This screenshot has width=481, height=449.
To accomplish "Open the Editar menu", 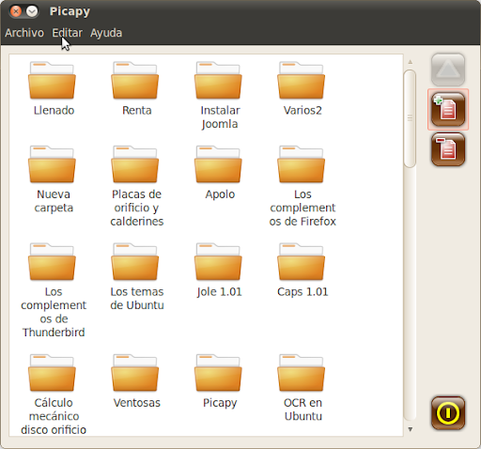I will (67, 33).
